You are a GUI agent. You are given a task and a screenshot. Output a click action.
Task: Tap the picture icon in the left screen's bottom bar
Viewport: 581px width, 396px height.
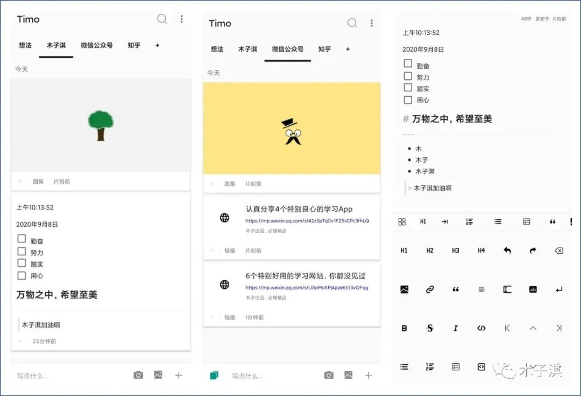pyautogui.click(x=158, y=375)
